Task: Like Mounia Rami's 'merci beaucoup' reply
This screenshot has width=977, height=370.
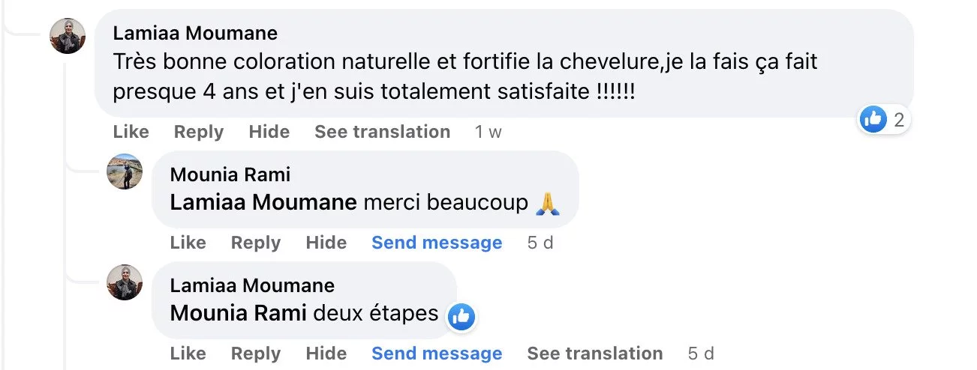Action: 188,243
